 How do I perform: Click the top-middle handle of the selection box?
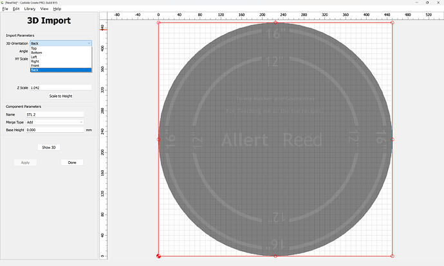(275, 22)
